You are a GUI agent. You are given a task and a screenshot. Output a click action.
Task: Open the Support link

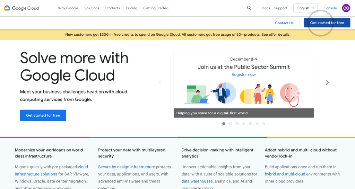(280, 8)
